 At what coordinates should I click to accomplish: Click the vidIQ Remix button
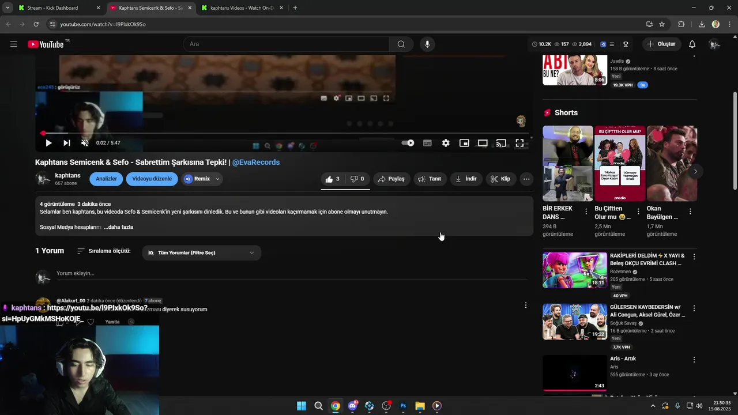pos(197,179)
